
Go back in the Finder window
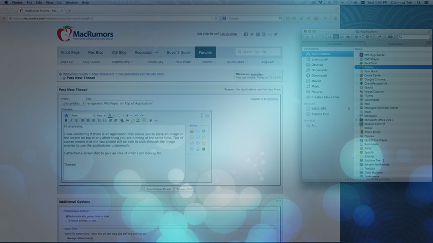(307, 37)
